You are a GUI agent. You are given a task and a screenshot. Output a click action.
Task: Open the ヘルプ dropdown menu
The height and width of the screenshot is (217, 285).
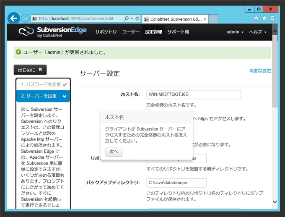pos(258,32)
